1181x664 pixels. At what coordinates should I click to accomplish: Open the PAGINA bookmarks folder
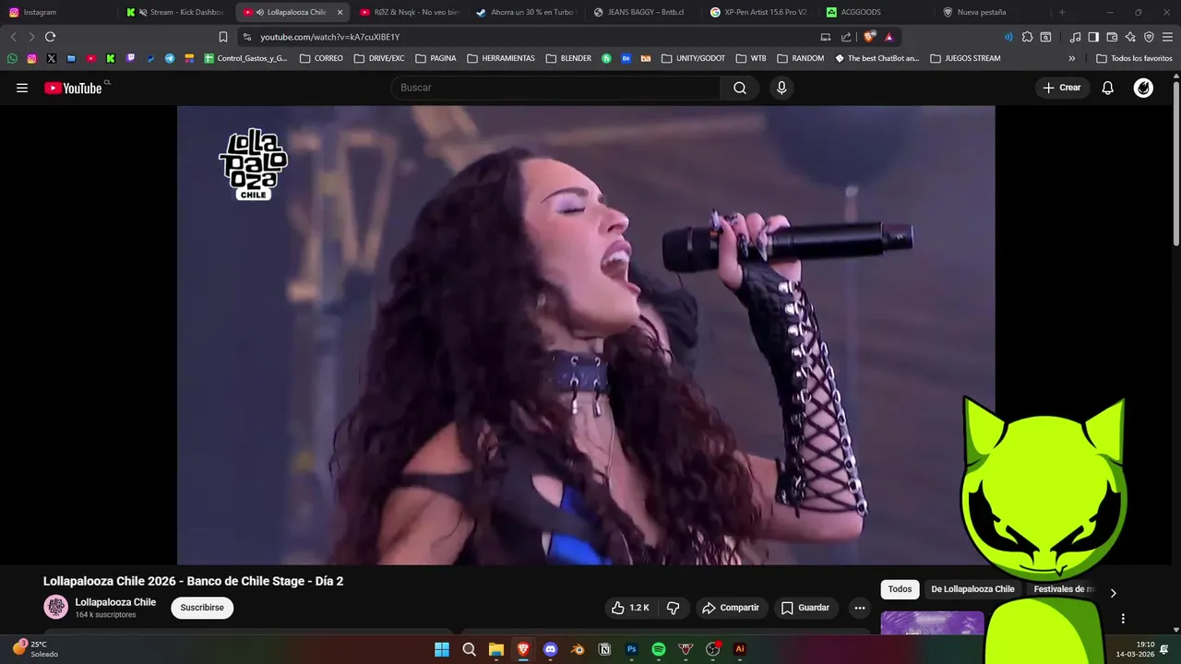(x=435, y=58)
